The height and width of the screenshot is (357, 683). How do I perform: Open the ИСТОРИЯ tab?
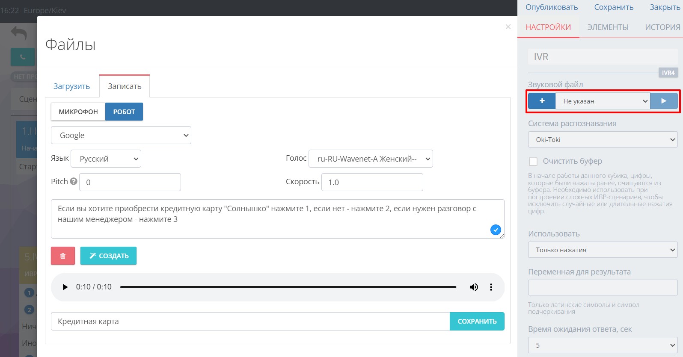662,27
